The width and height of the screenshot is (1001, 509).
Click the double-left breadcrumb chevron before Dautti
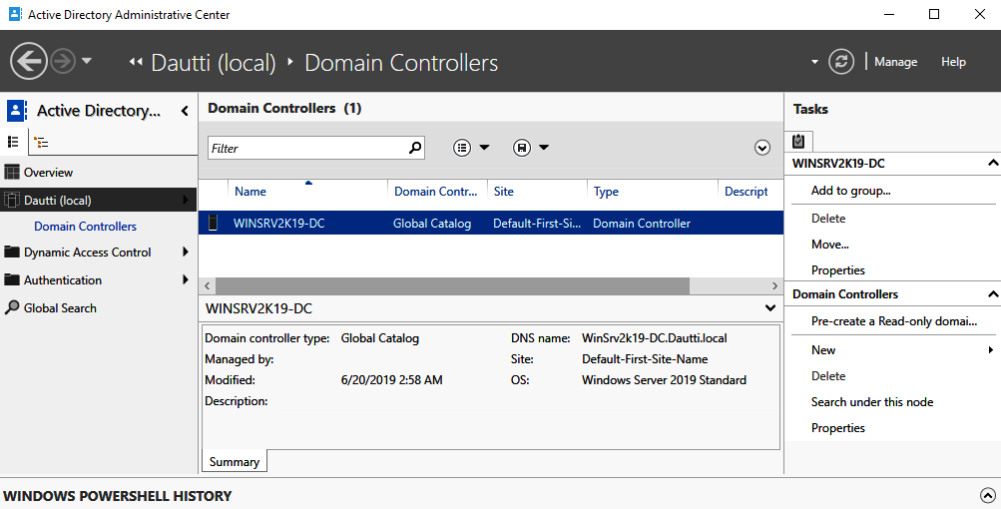click(x=135, y=62)
